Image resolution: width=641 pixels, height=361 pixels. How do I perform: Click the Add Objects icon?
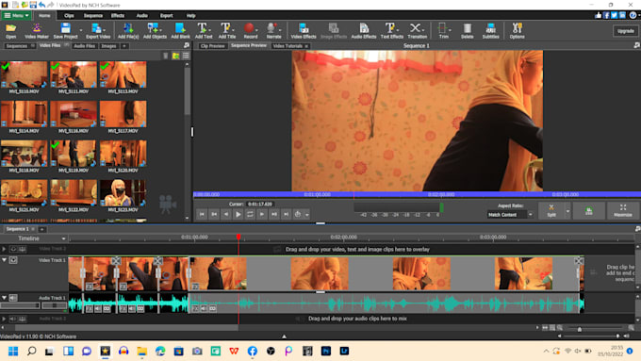point(155,31)
